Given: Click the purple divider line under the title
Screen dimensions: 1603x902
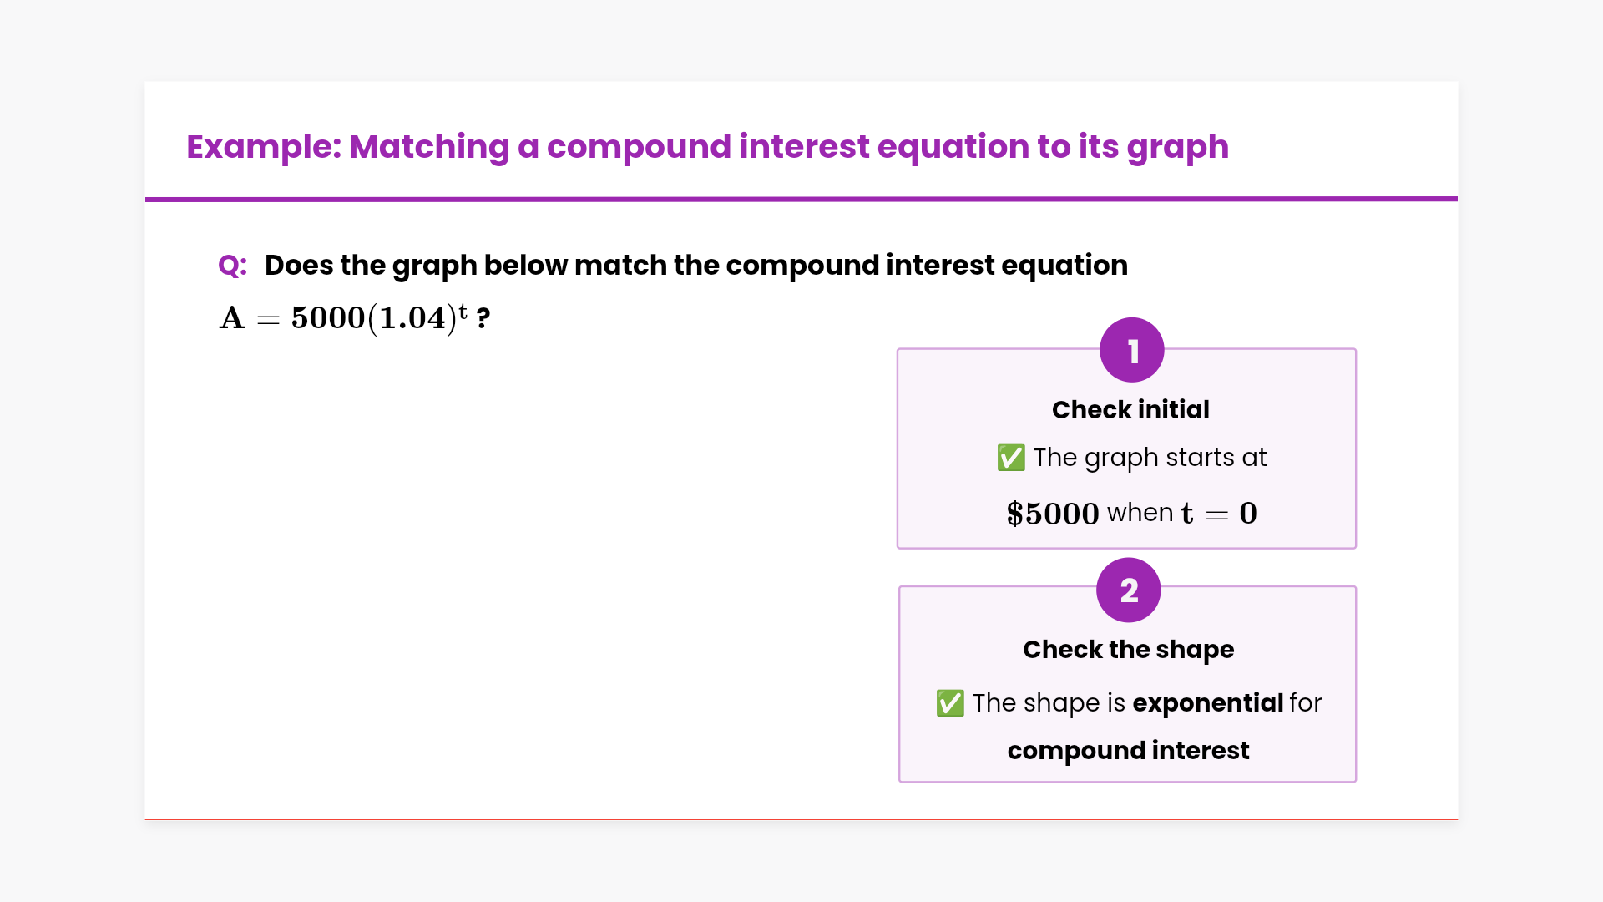Looking at the screenshot, I should click(801, 199).
